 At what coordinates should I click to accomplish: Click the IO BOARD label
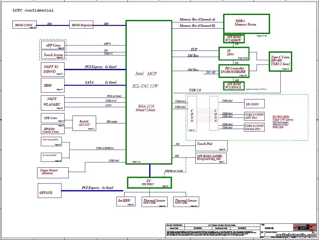pyautogui.click(x=281, y=117)
